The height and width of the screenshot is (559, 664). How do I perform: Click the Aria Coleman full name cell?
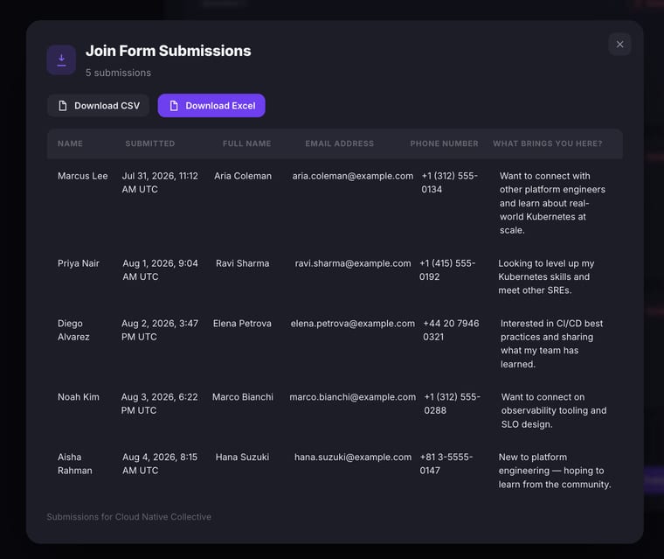click(x=243, y=176)
